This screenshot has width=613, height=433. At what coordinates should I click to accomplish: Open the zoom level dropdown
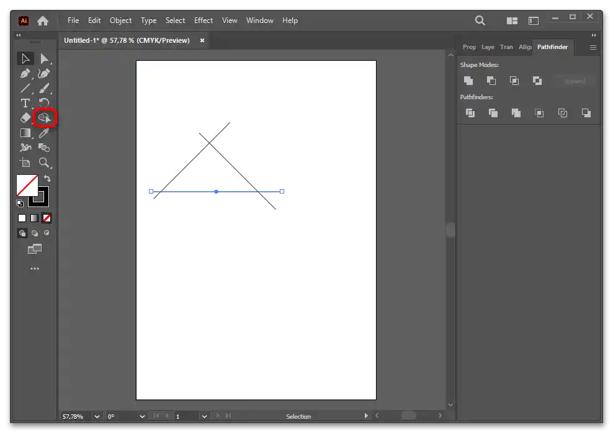[97, 416]
